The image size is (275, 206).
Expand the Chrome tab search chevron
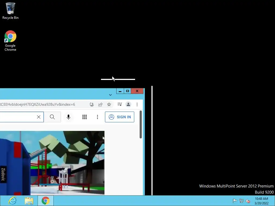click(110, 95)
